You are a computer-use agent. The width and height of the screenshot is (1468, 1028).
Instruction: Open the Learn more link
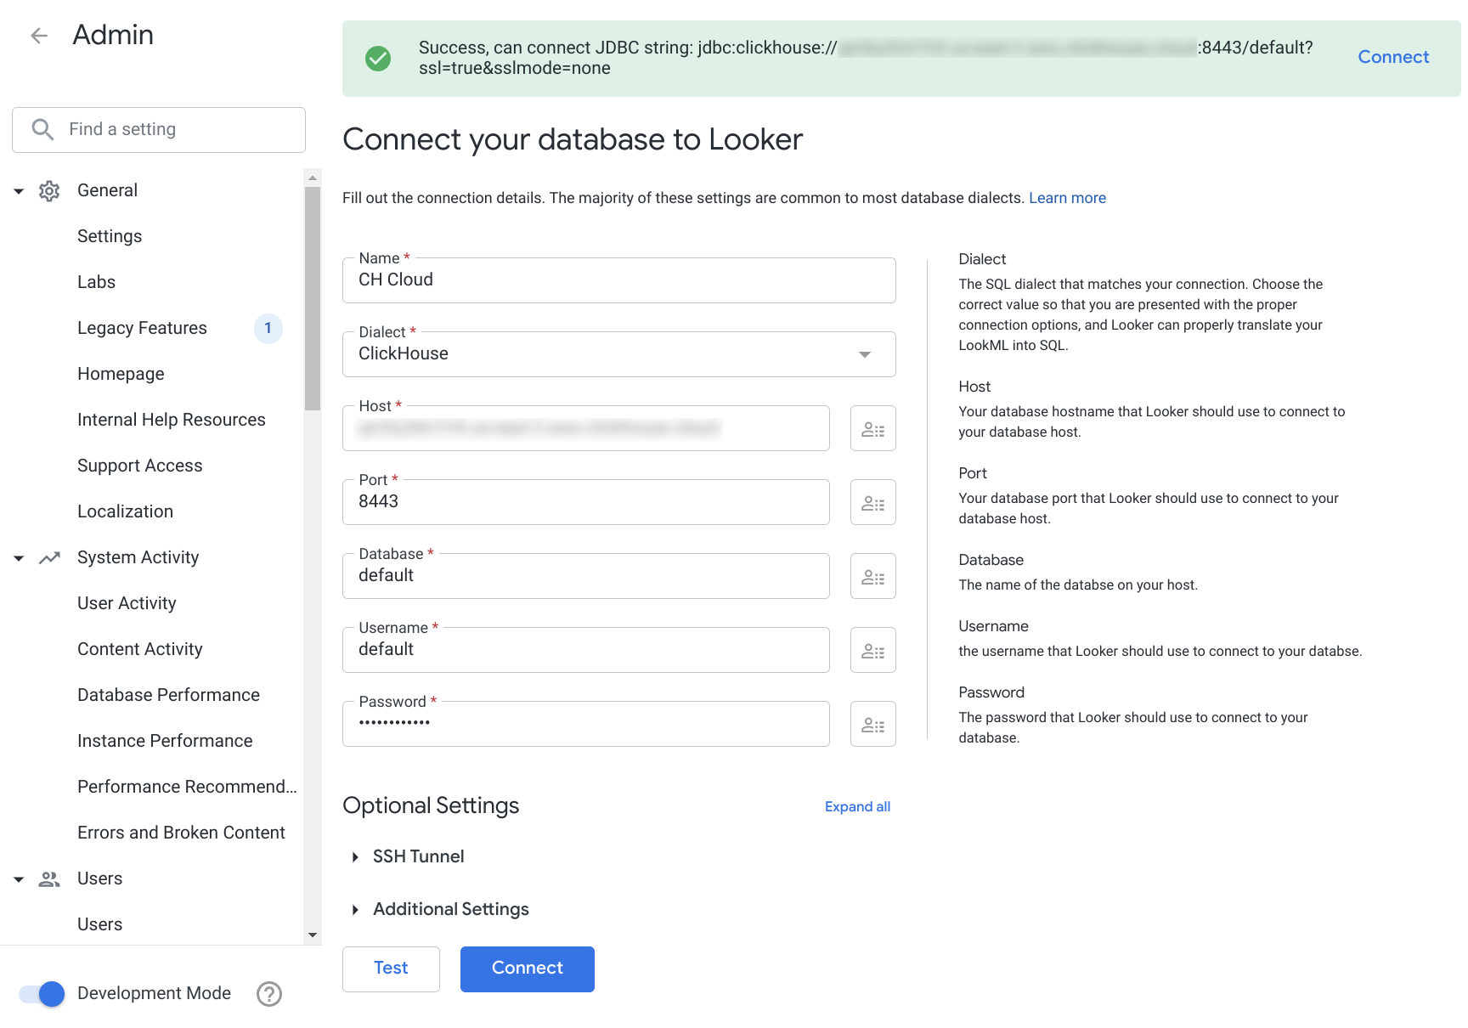click(x=1067, y=197)
